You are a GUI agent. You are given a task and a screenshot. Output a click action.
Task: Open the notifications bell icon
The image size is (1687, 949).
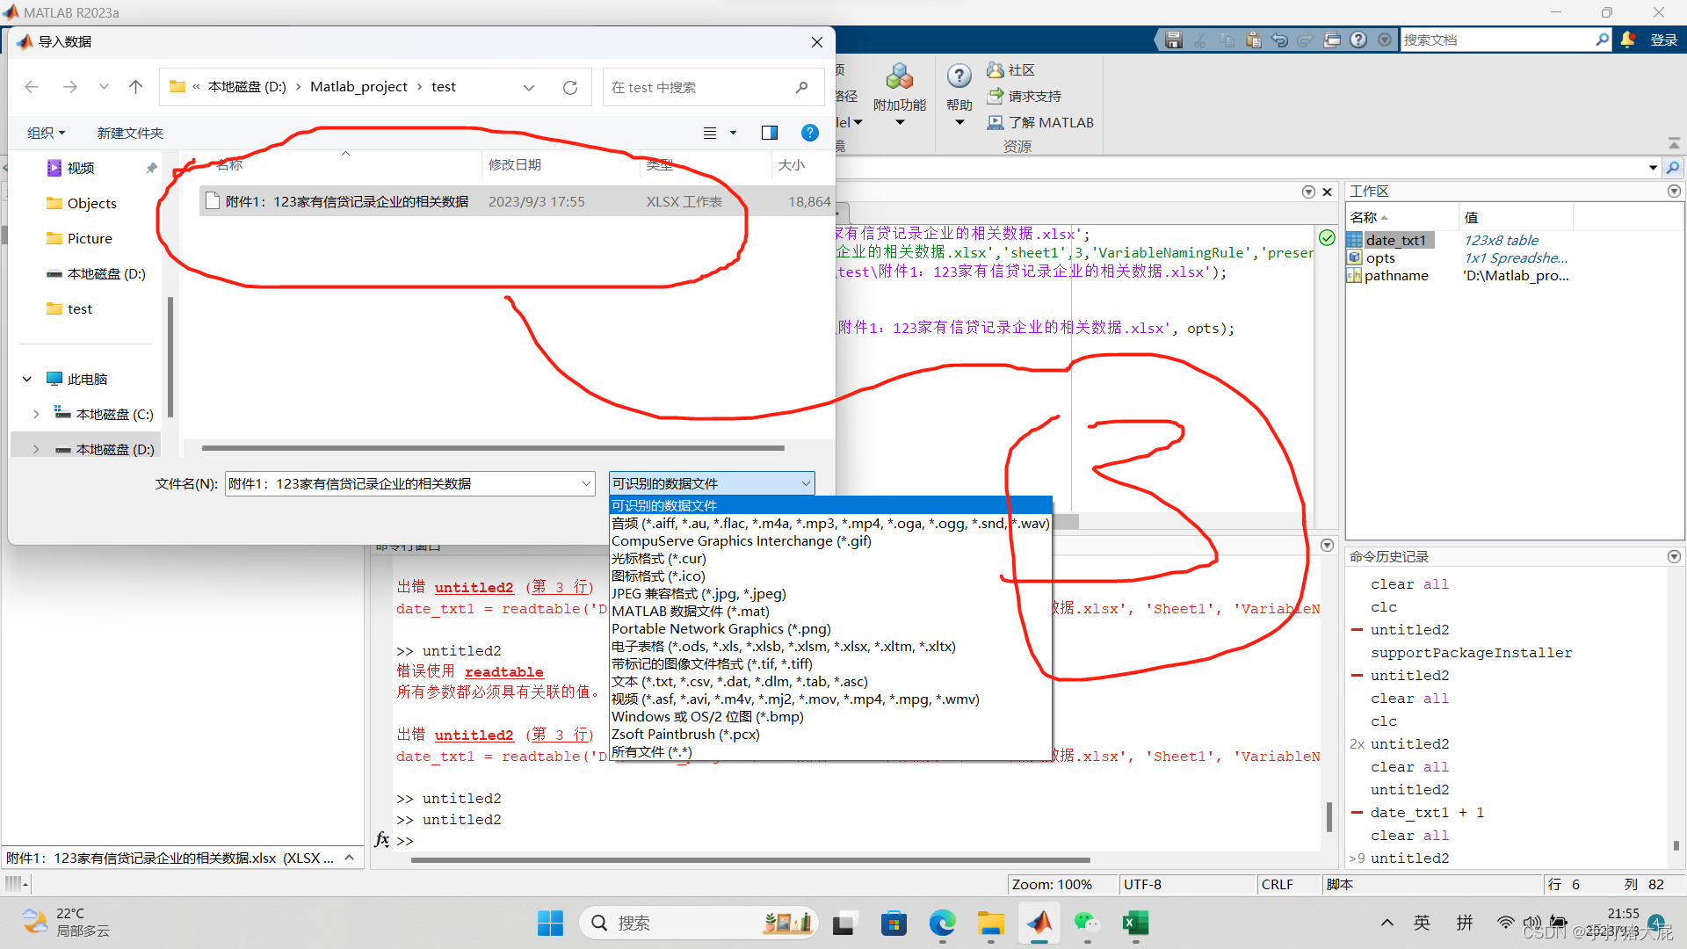click(x=1628, y=40)
